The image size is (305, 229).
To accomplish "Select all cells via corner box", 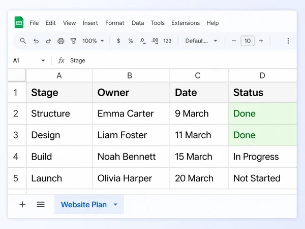I will tap(17, 75).
